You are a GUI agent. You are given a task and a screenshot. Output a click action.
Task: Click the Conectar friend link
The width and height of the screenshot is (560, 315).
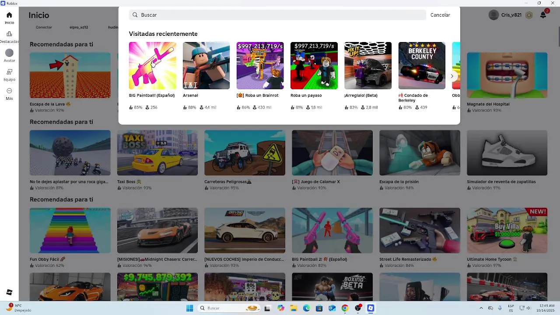click(44, 27)
